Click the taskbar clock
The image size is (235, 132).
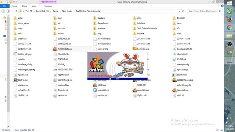tap(229, 127)
